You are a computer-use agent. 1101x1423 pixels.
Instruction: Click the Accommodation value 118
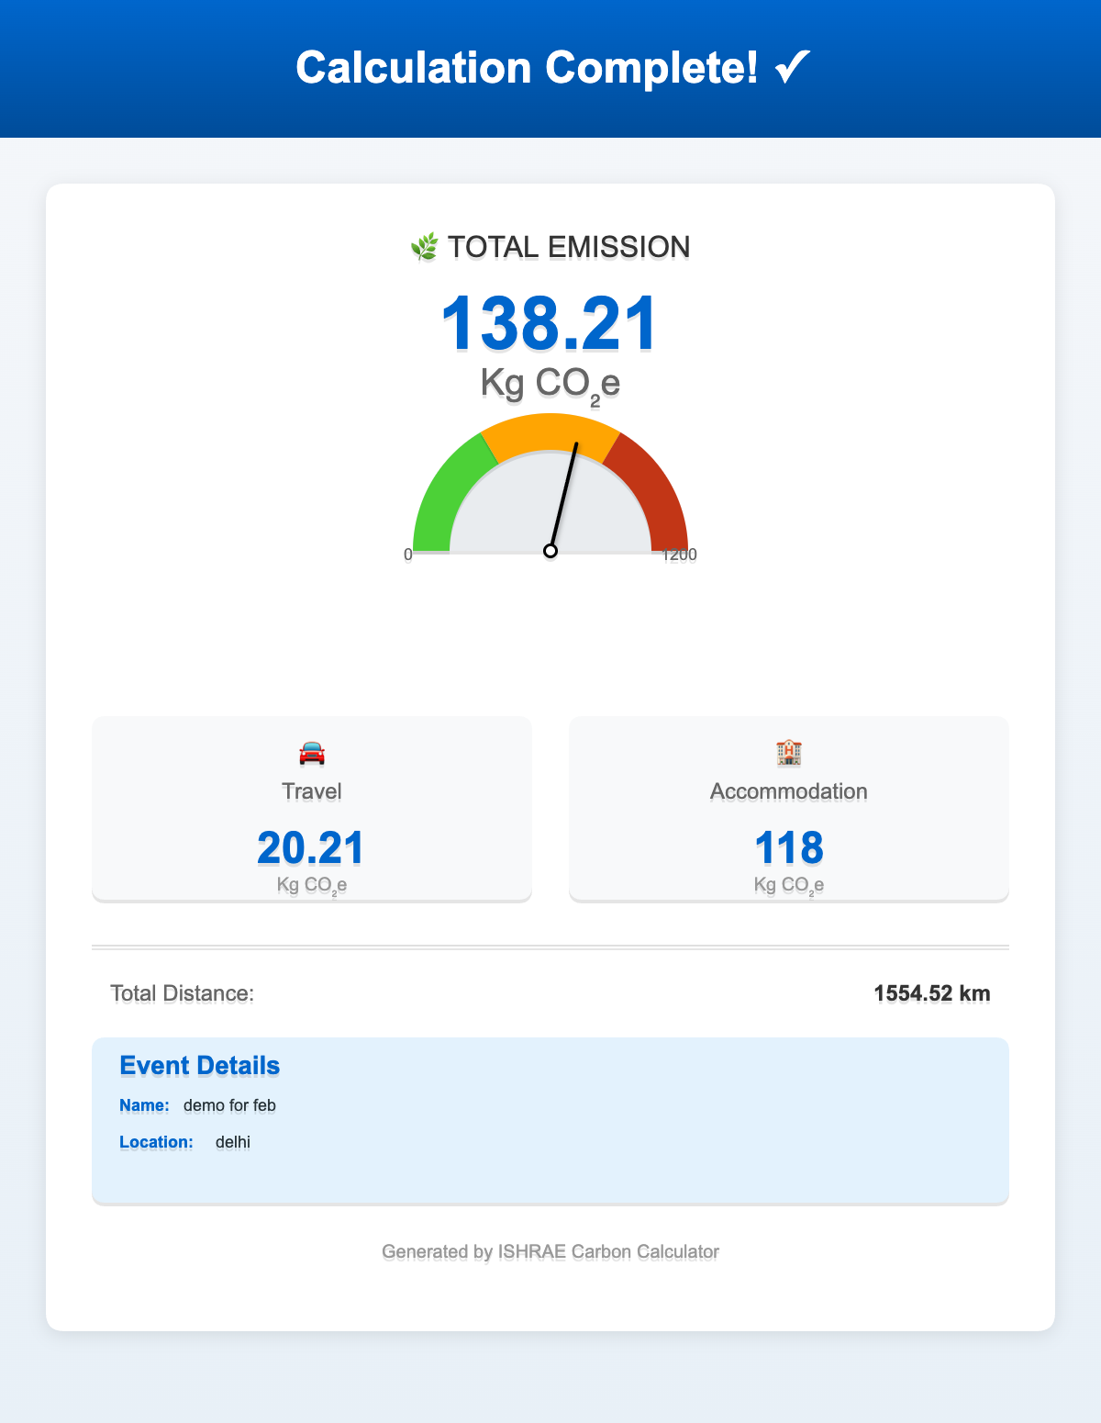tap(789, 847)
